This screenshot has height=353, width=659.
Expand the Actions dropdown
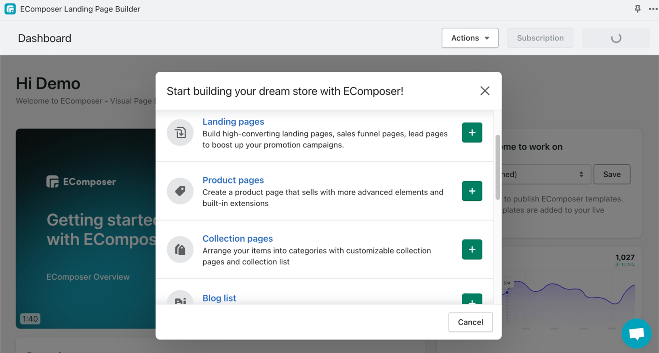point(470,38)
